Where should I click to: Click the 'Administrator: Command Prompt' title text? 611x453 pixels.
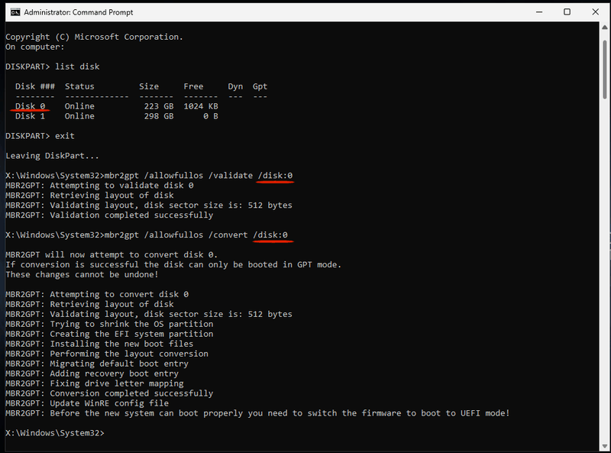[79, 12]
